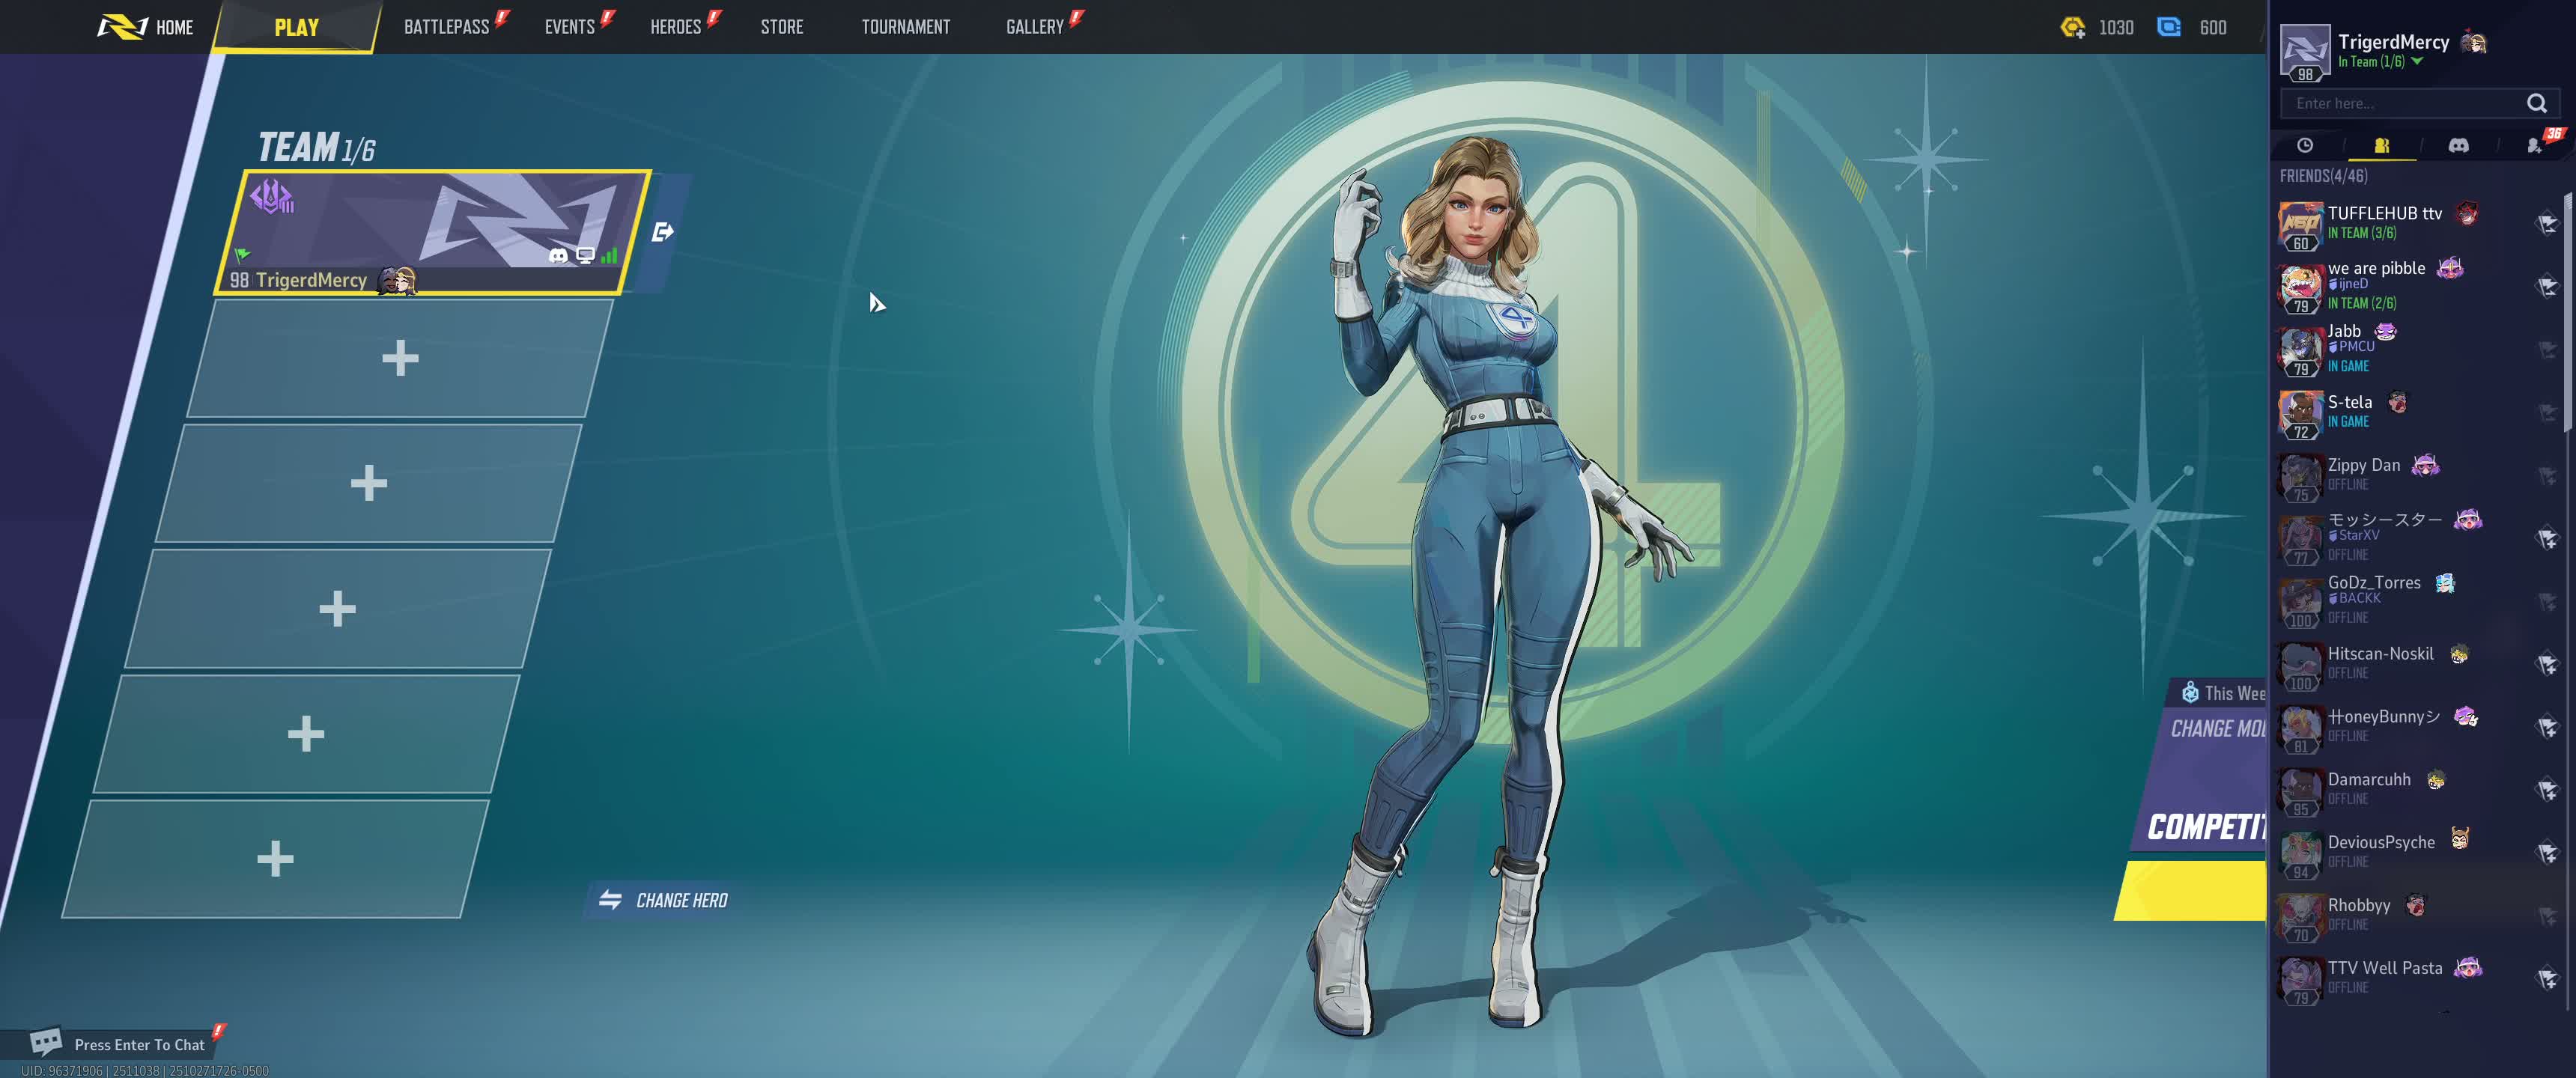Invite TUFFLEHUB ttv using invite icon
This screenshot has height=1078, width=2576.
tap(2546, 223)
